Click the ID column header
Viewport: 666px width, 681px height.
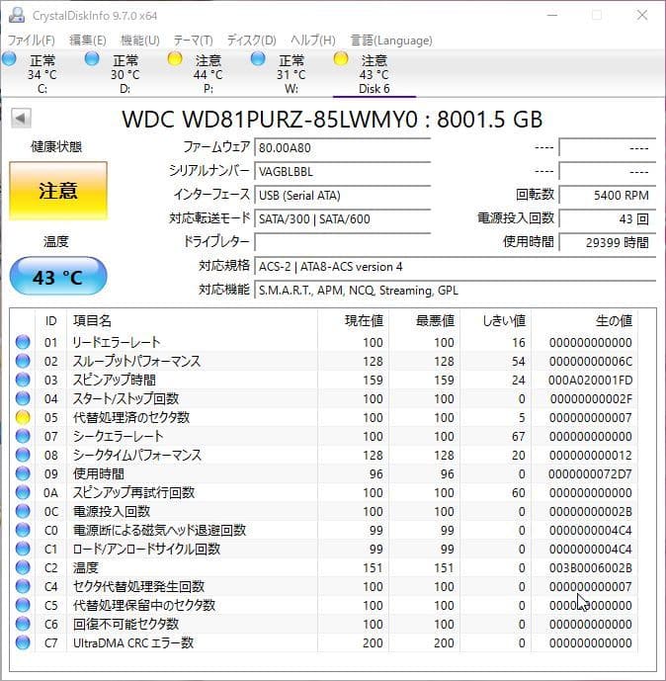click(x=50, y=320)
